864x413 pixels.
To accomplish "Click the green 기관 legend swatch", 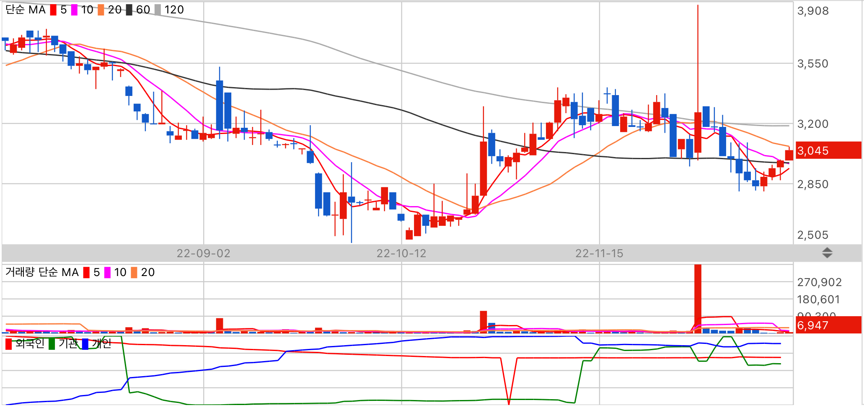I will tap(52, 344).
